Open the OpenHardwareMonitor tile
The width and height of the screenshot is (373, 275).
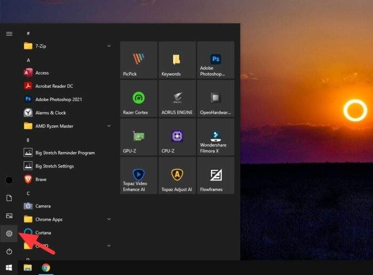coord(216,98)
